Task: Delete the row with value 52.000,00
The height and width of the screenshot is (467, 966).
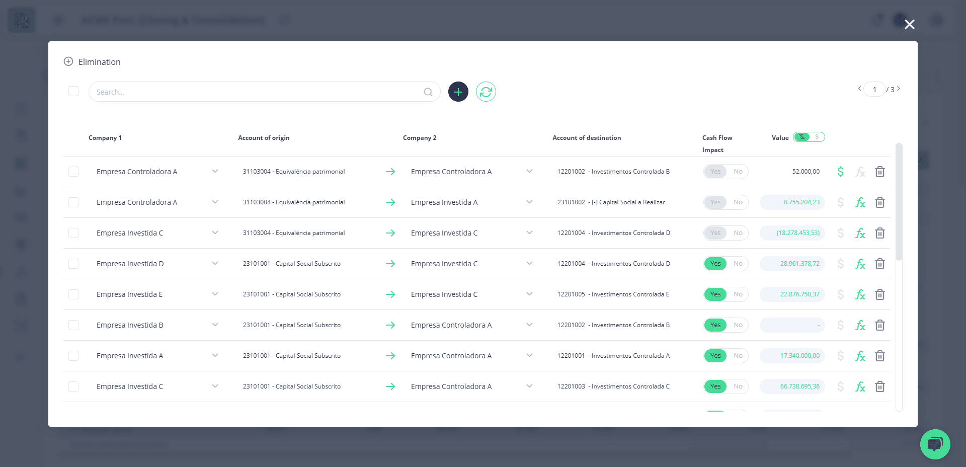Action: 879,172
